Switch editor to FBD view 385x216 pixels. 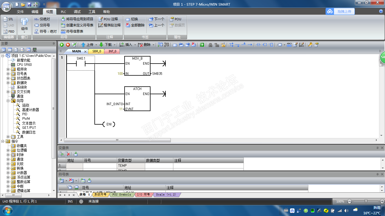coord(8,31)
